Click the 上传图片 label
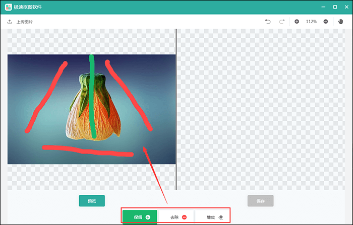This screenshot has width=353, height=225. coord(25,22)
